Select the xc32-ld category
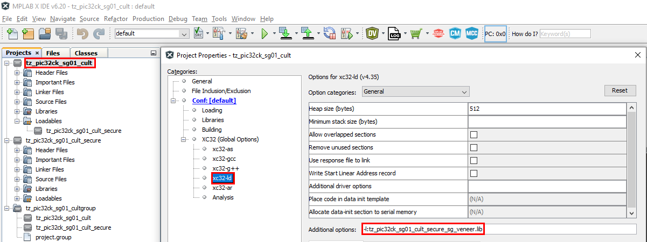Image resolution: width=647 pixels, height=242 pixels. 222,178
